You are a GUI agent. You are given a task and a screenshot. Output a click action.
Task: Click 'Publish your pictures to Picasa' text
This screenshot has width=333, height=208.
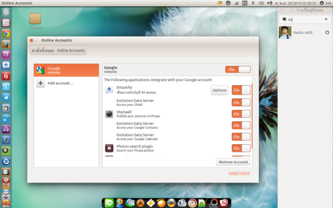pos(138,116)
